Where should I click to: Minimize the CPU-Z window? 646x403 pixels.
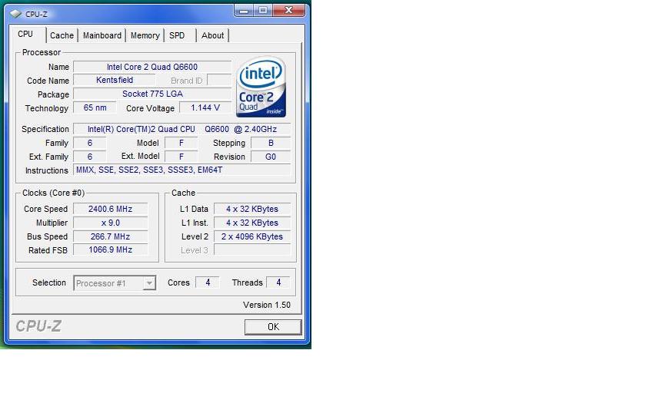click(244, 11)
